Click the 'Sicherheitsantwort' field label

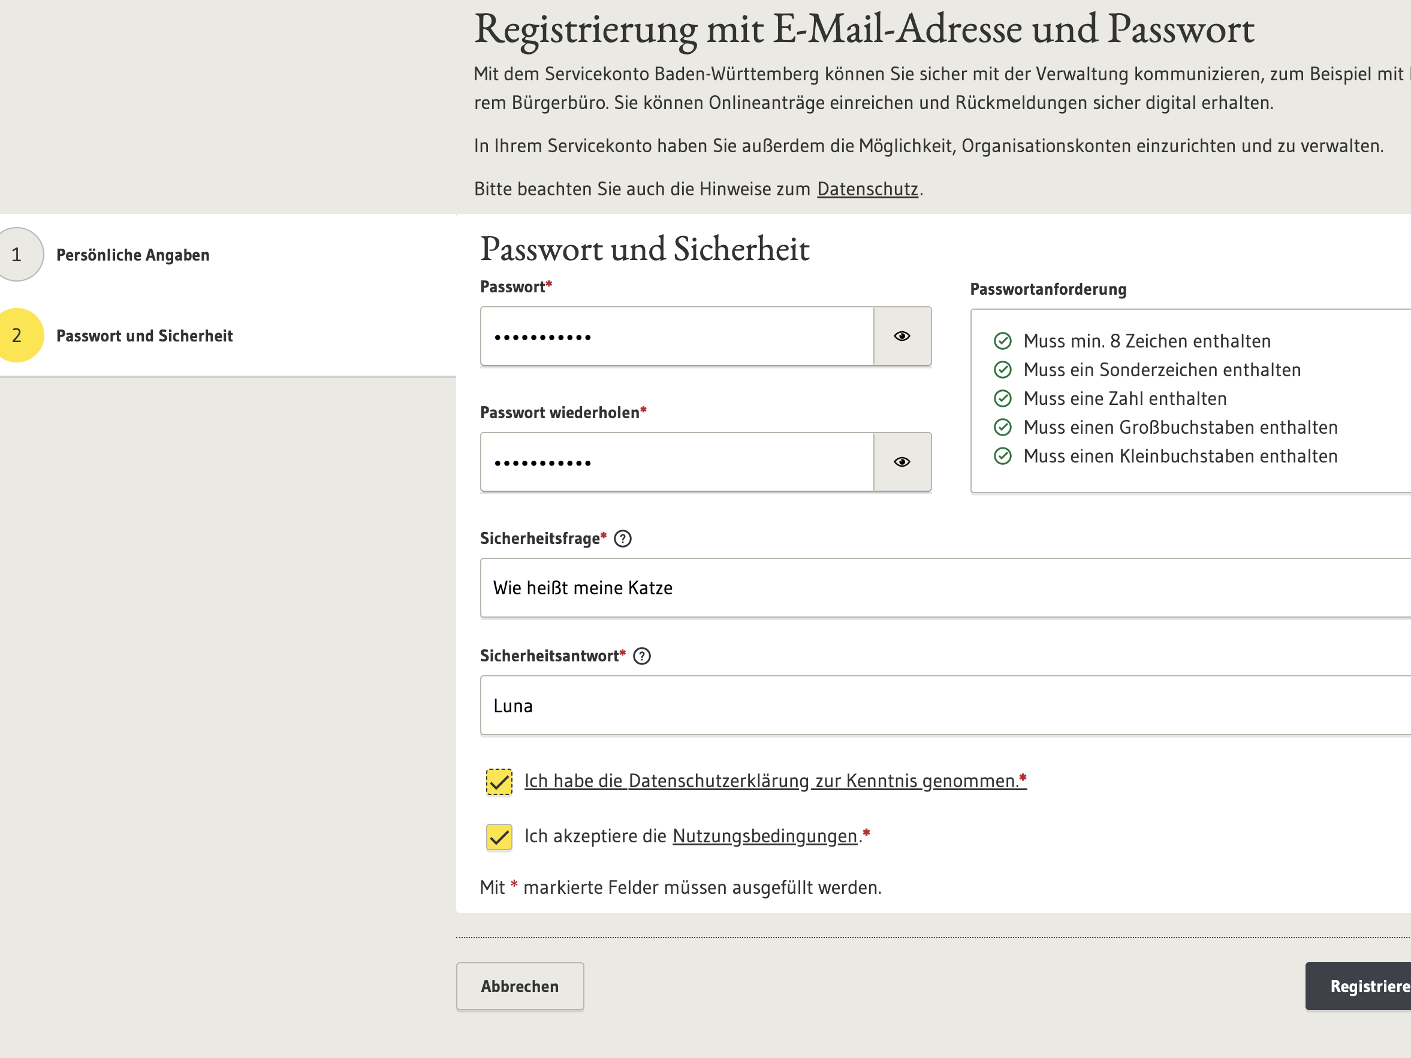click(549, 656)
